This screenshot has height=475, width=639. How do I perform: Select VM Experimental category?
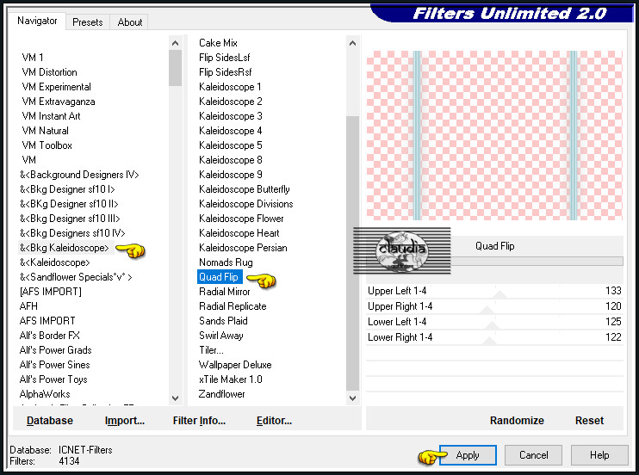56,87
